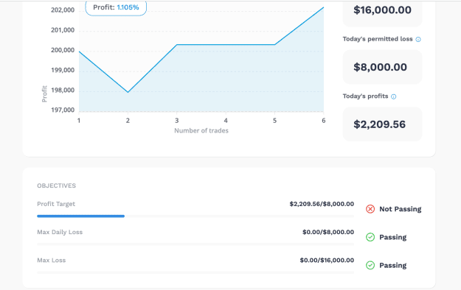Click chart low point at trade 2

[x=128, y=92]
